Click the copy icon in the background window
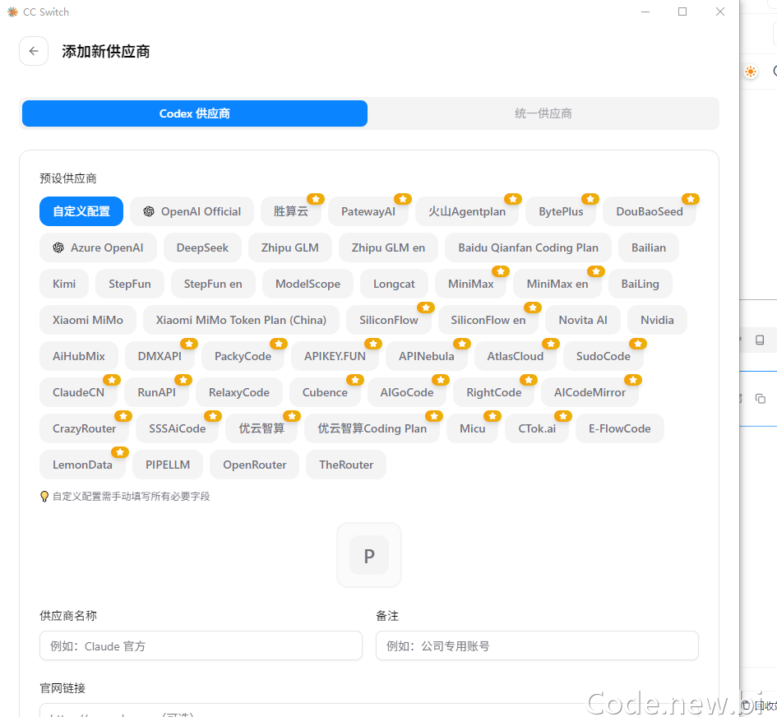The height and width of the screenshot is (717, 777). coord(761,399)
